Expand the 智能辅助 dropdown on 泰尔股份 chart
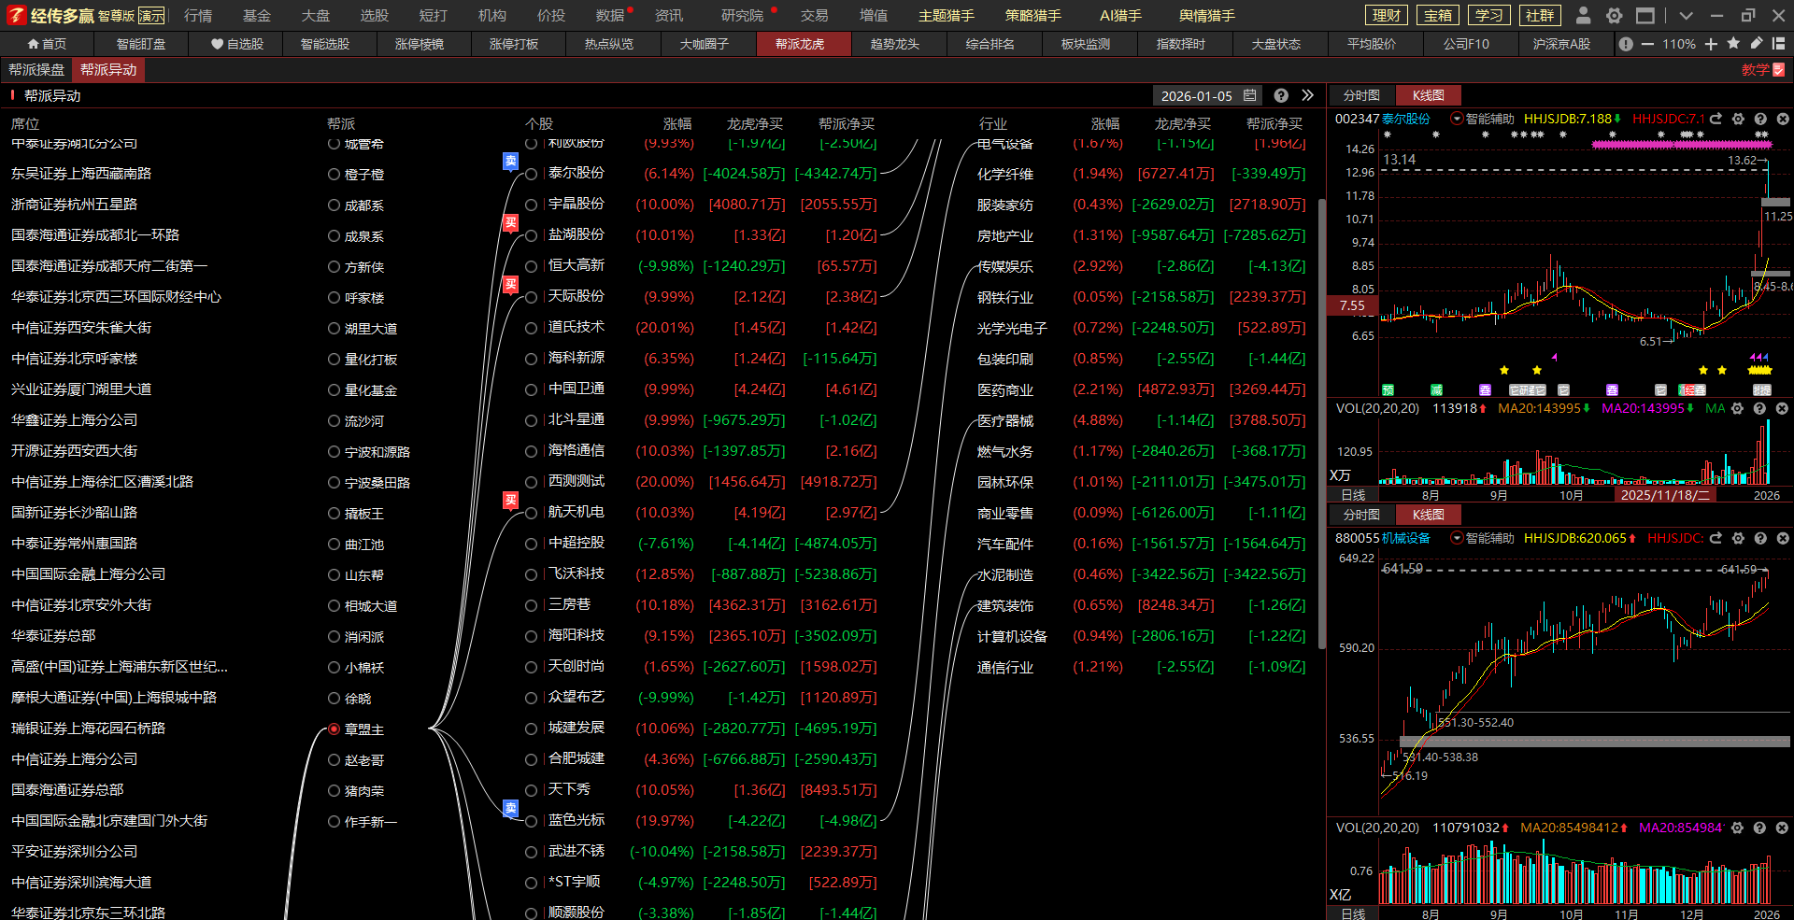The height and width of the screenshot is (920, 1794). coord(1457,120)
